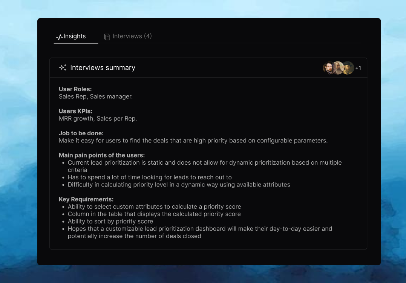Click the User Roles heading
This screenshot has height=283, width=406.
(75, 89)
